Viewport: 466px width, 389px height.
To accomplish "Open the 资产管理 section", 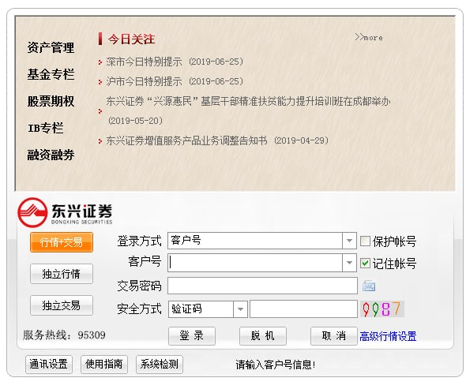I will tap(51, 47).
